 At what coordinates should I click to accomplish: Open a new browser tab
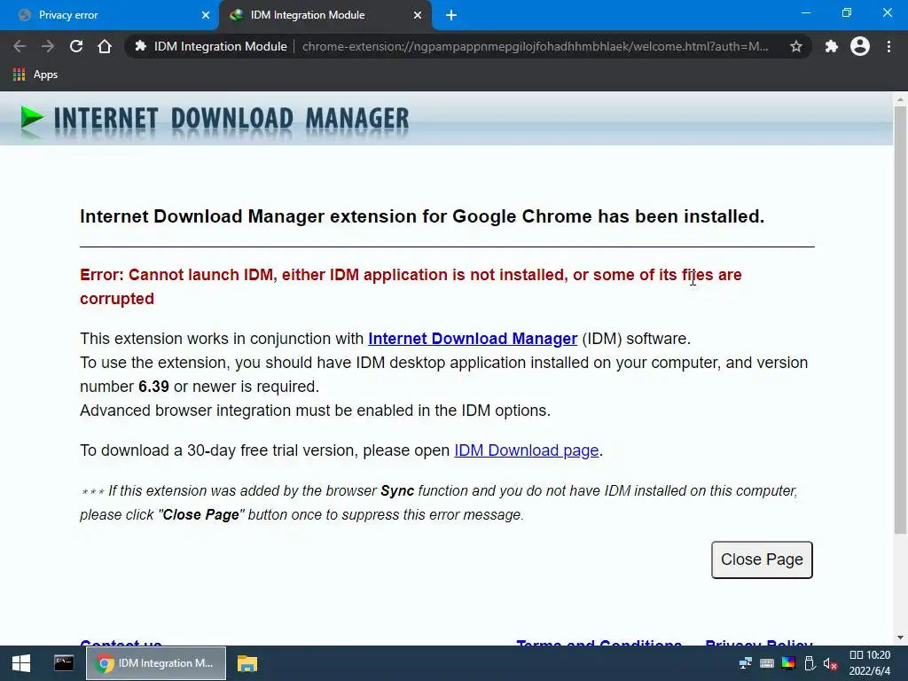click(451, 16)
